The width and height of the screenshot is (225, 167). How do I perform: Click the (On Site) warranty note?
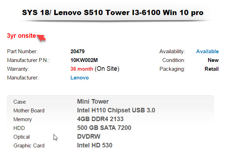(x=107, y=69)
